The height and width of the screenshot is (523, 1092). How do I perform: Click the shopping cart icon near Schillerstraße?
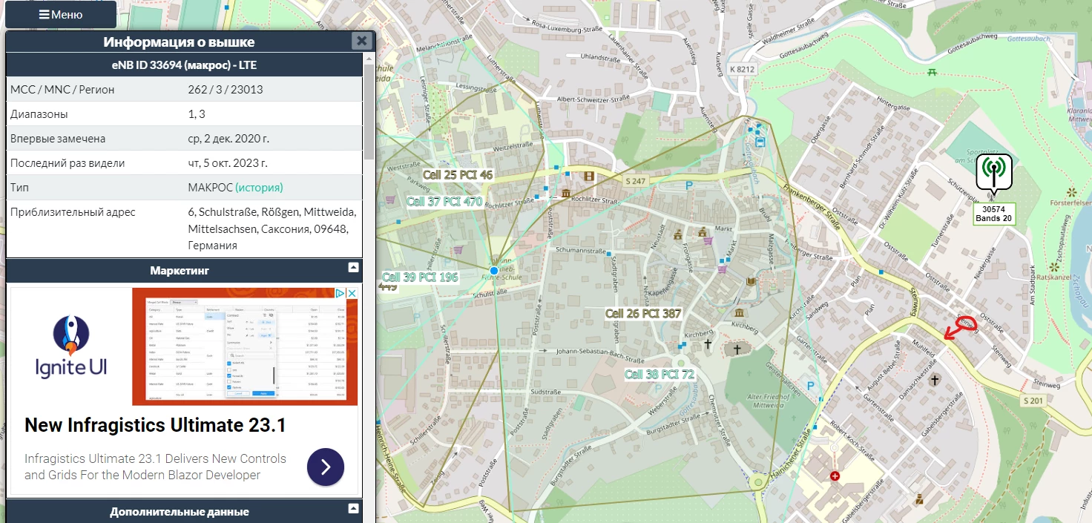(x=458, y=251)
